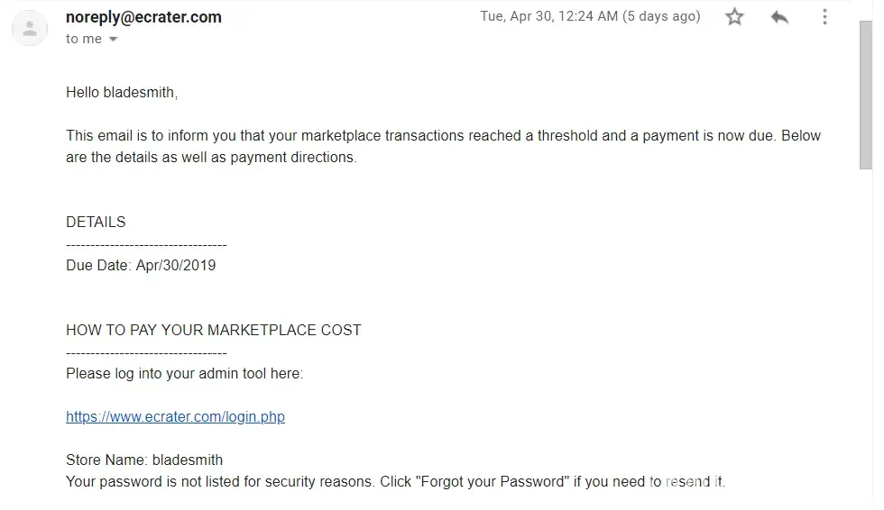Click the vertical scrollbar thumb
The height and width of the screenshot is (510, 884).
(865, 90)
